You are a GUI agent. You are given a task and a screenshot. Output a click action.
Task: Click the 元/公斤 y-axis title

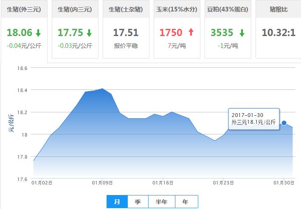(11, 123)
